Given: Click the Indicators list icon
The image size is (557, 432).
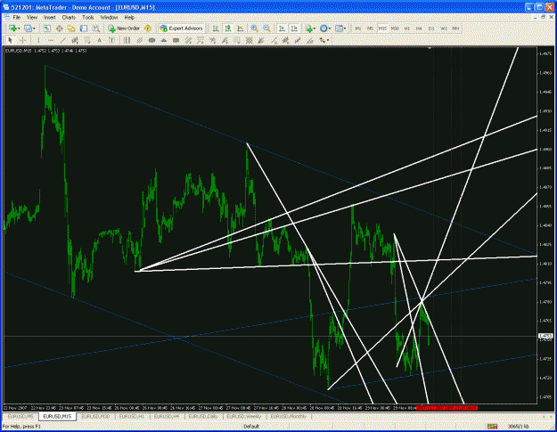Looking at the screenshot, I should pyautogui.click(x=308, y=29).
